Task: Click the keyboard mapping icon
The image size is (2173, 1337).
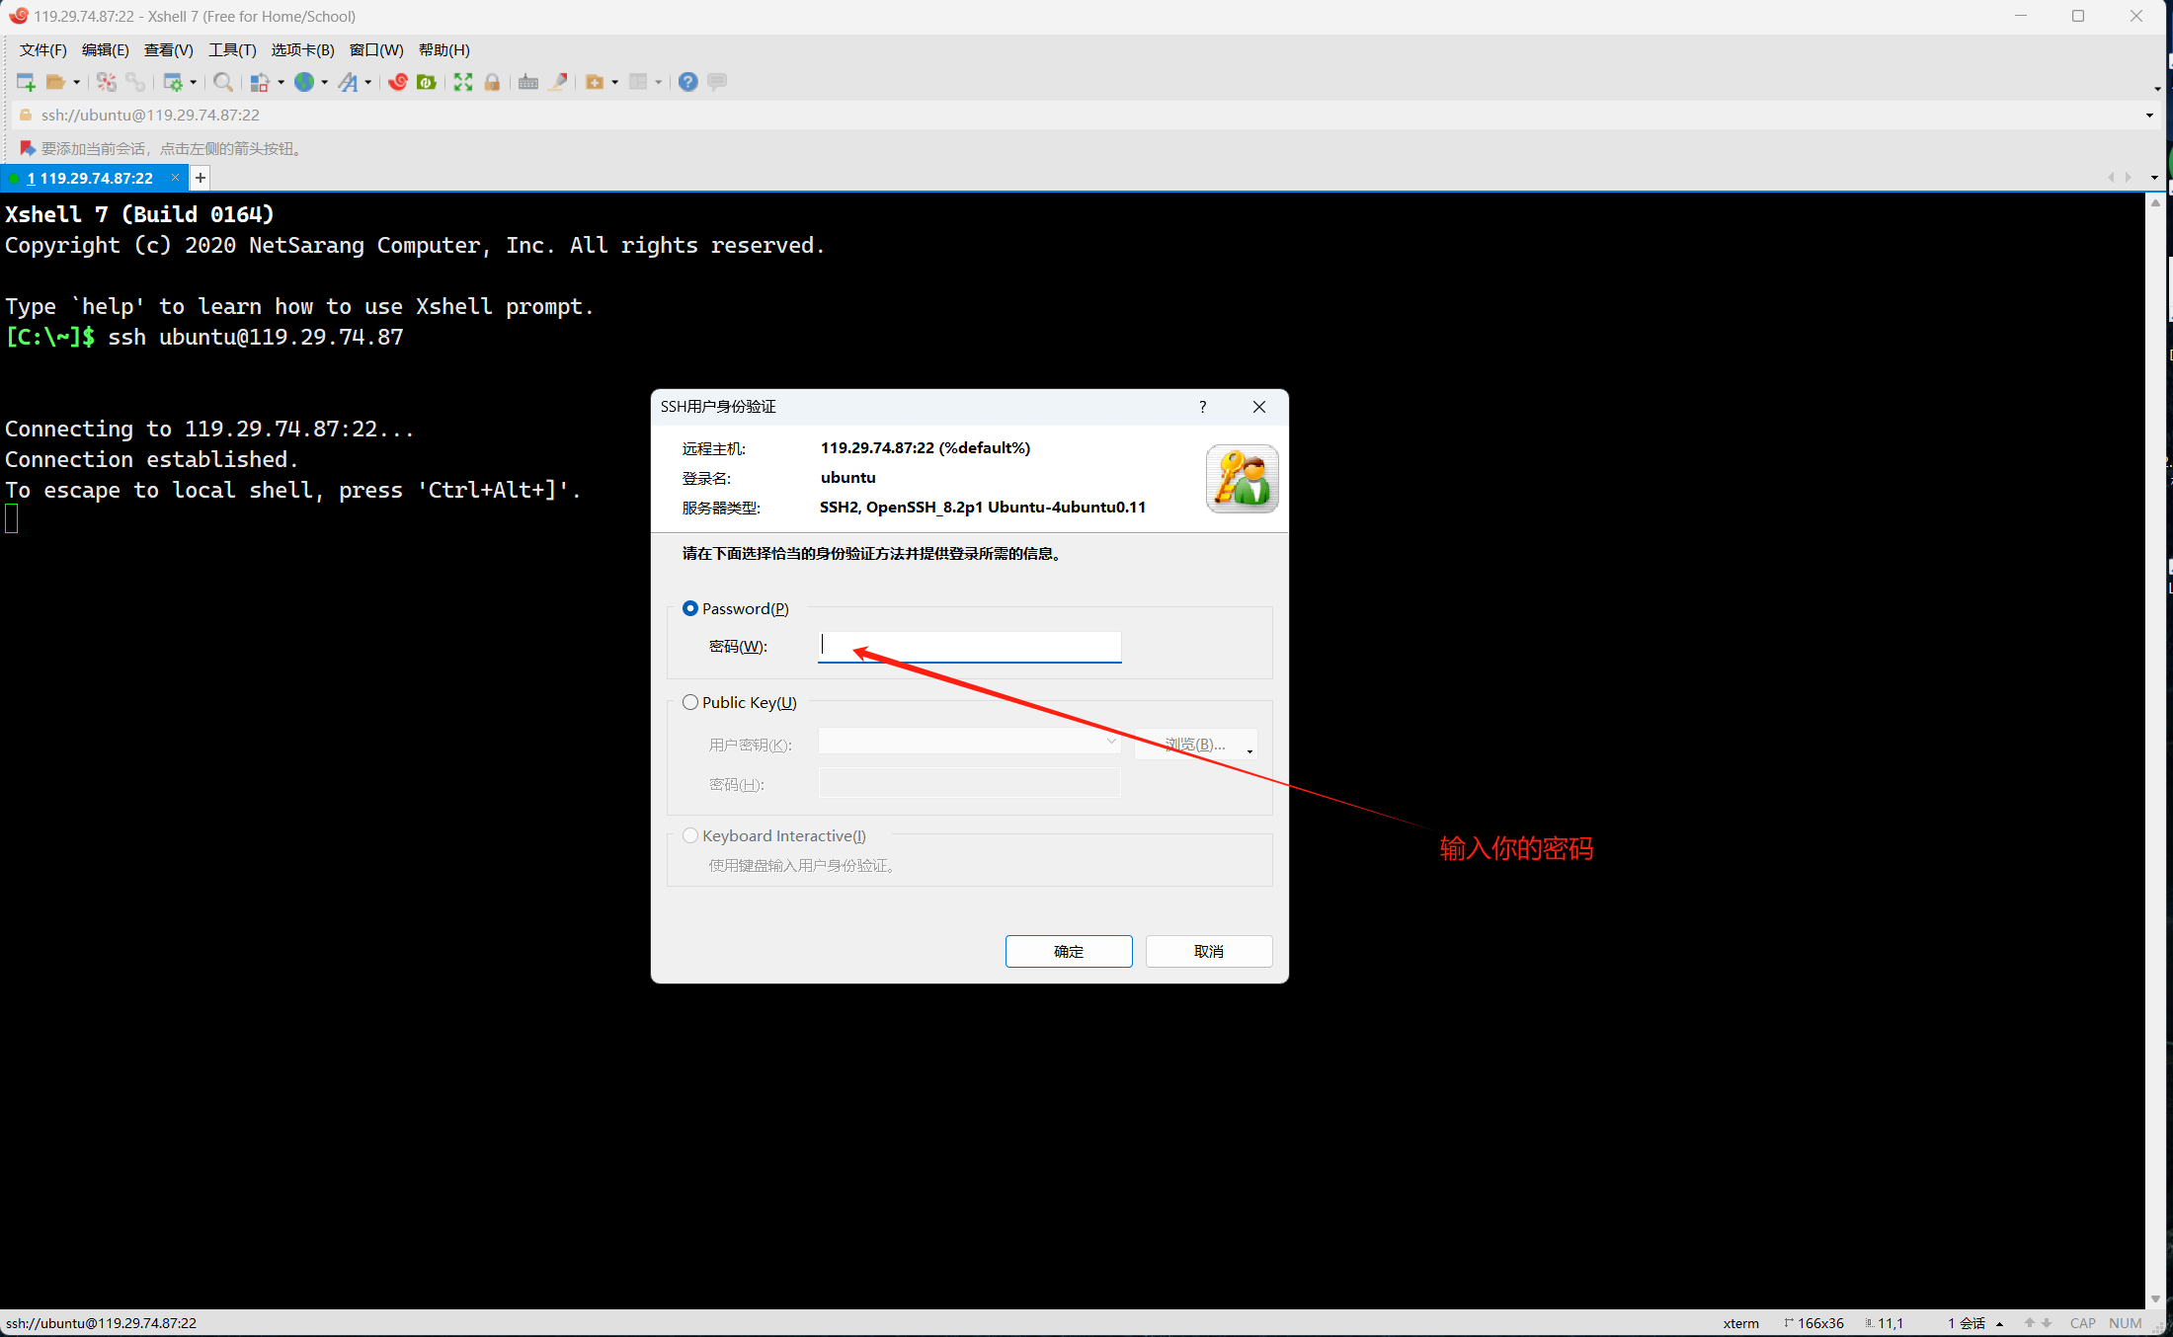Action: (x=528, y=82)
